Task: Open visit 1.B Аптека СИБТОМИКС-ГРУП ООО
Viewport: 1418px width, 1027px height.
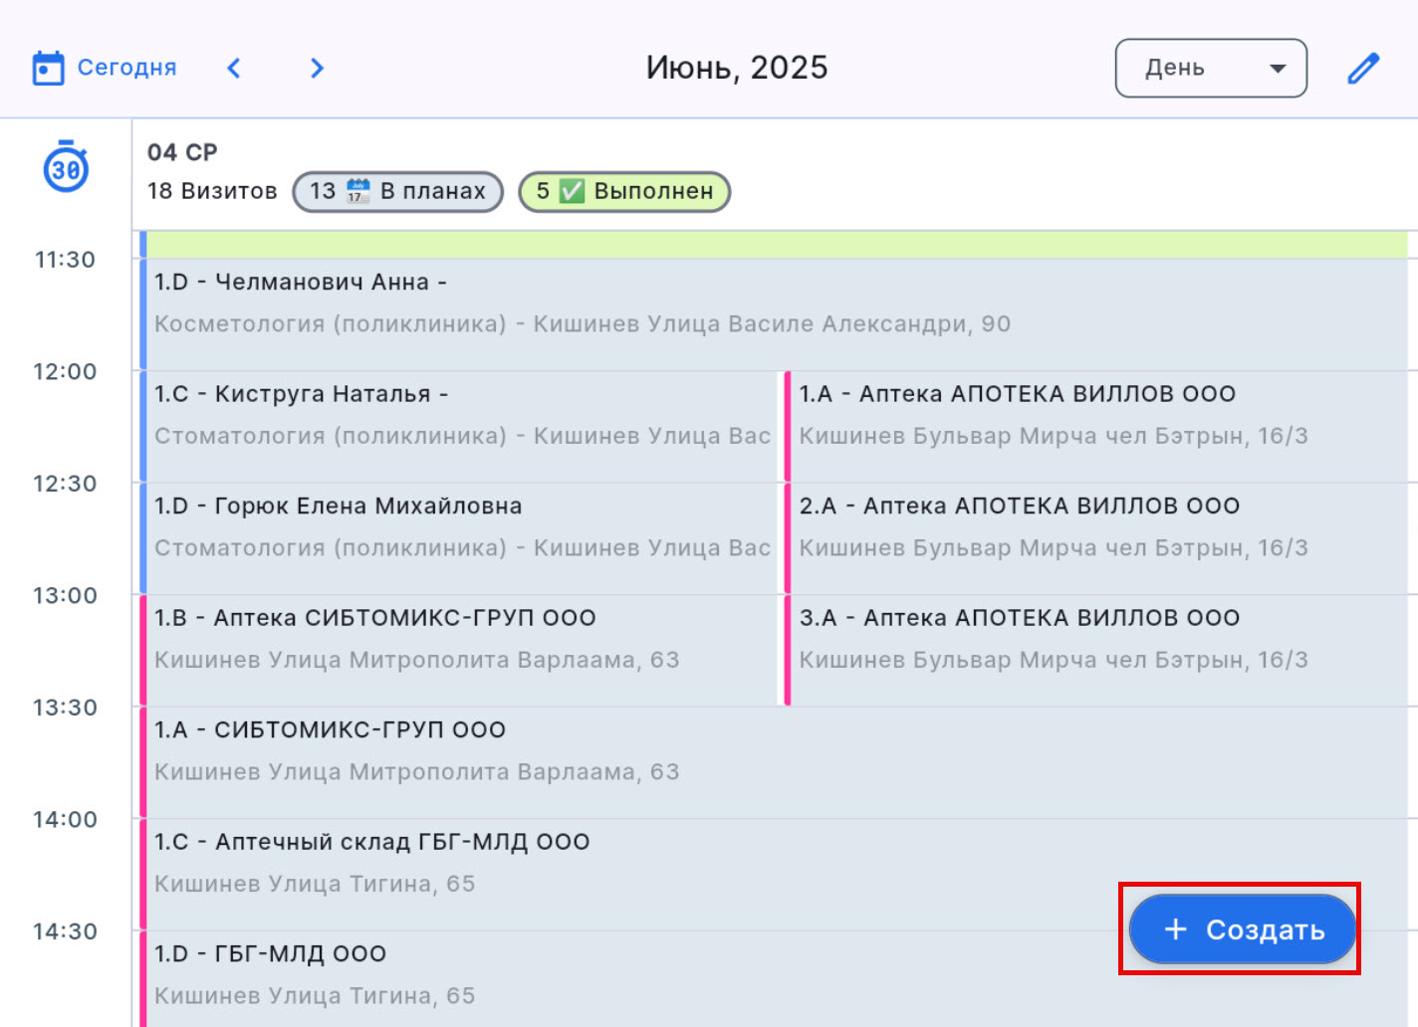Action: click(x=398, y=637)
